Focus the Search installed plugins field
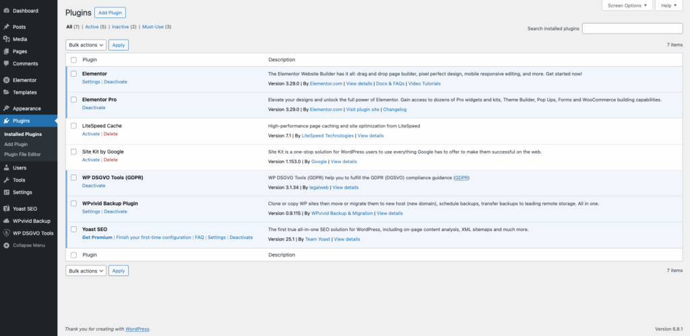Viewport: 690px width, 336px height. [x=632, y=28]
